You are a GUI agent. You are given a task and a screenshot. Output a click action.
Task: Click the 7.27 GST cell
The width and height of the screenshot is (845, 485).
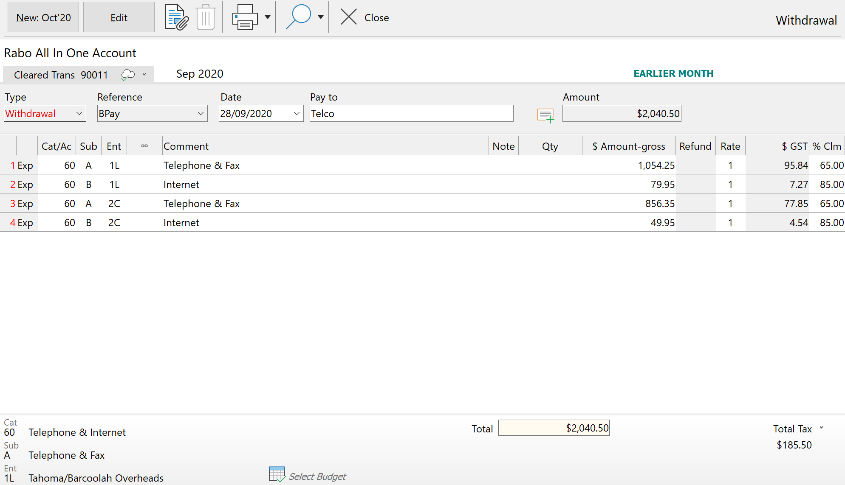[777, 184]
